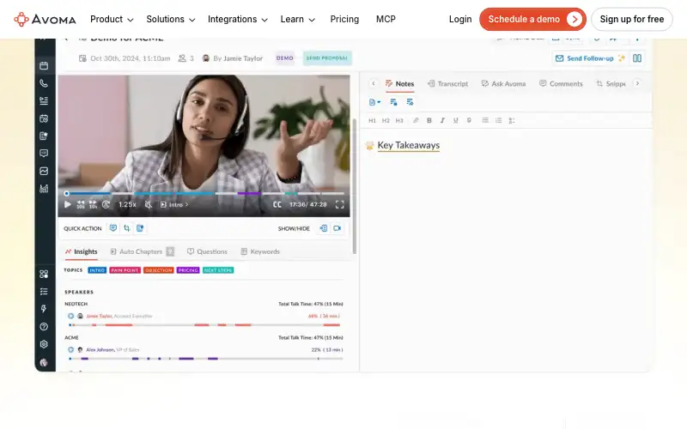Toggle the split layout columns icon
The height and width of the screenshot is (429, 687).
tap(637, 58)
